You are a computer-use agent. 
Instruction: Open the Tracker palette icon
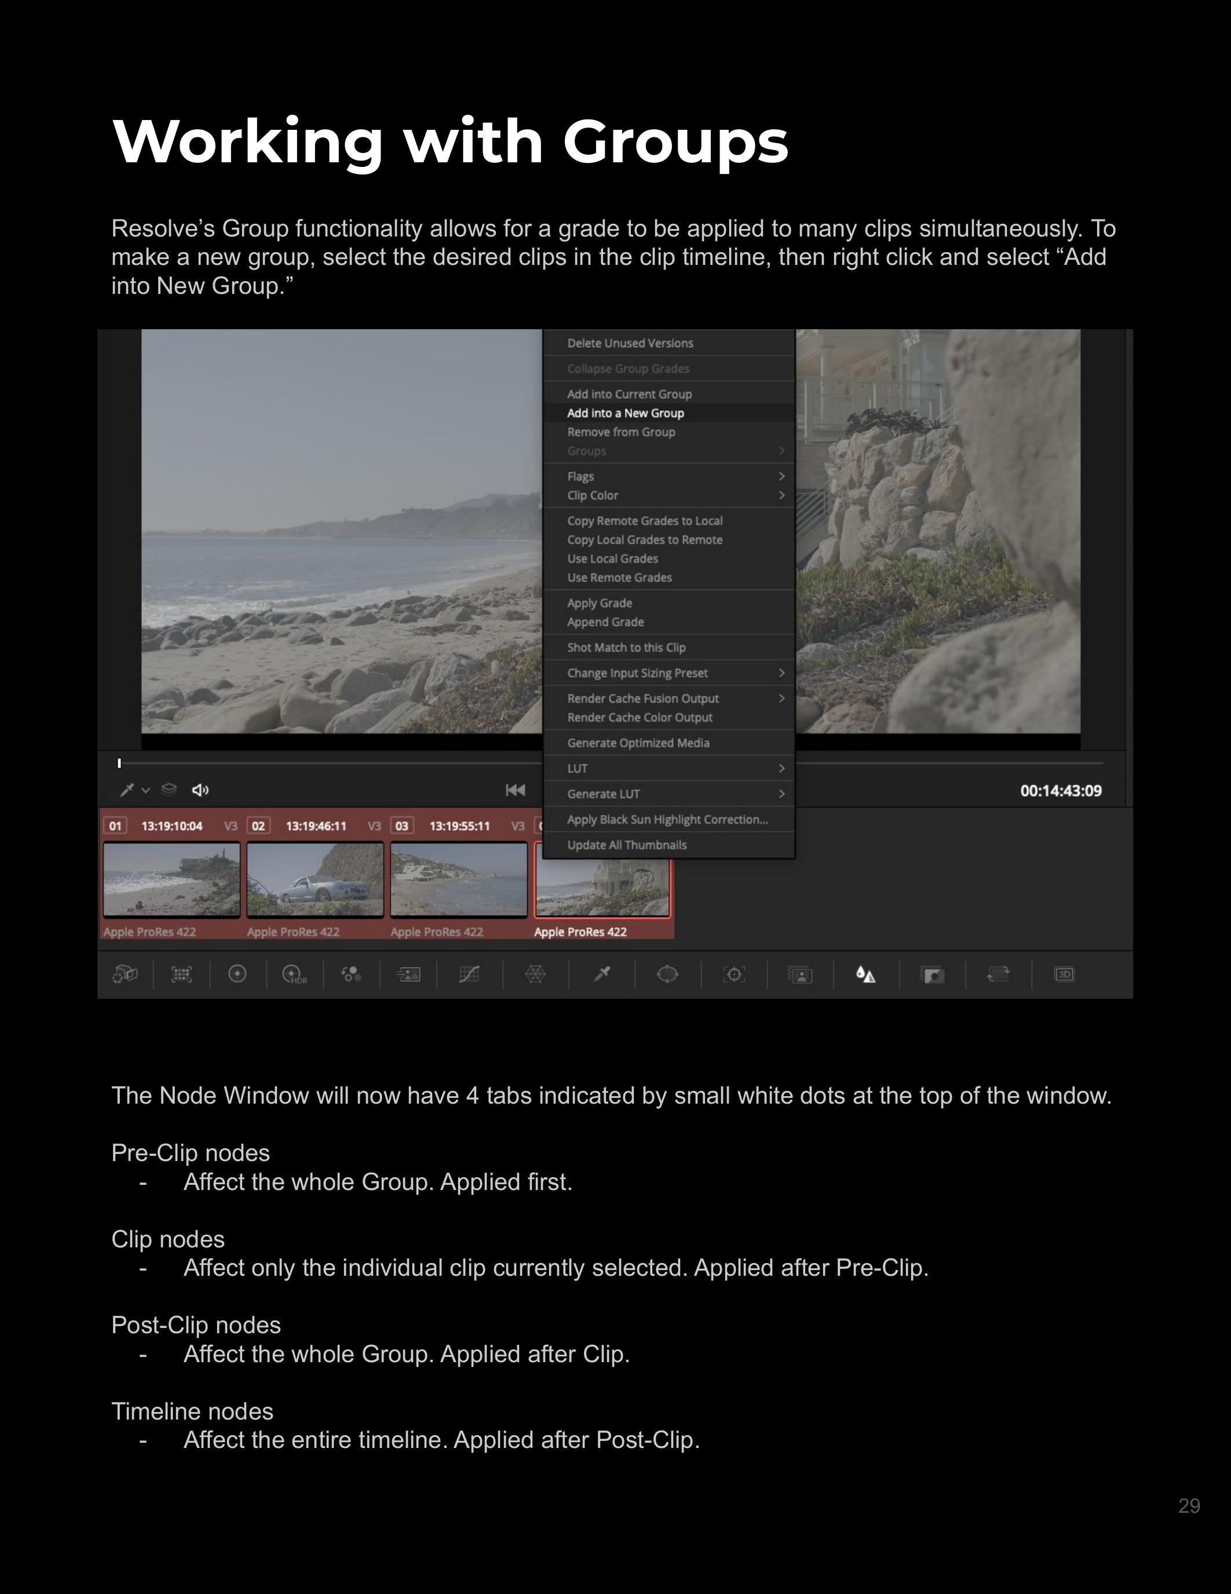pos(733,974)
